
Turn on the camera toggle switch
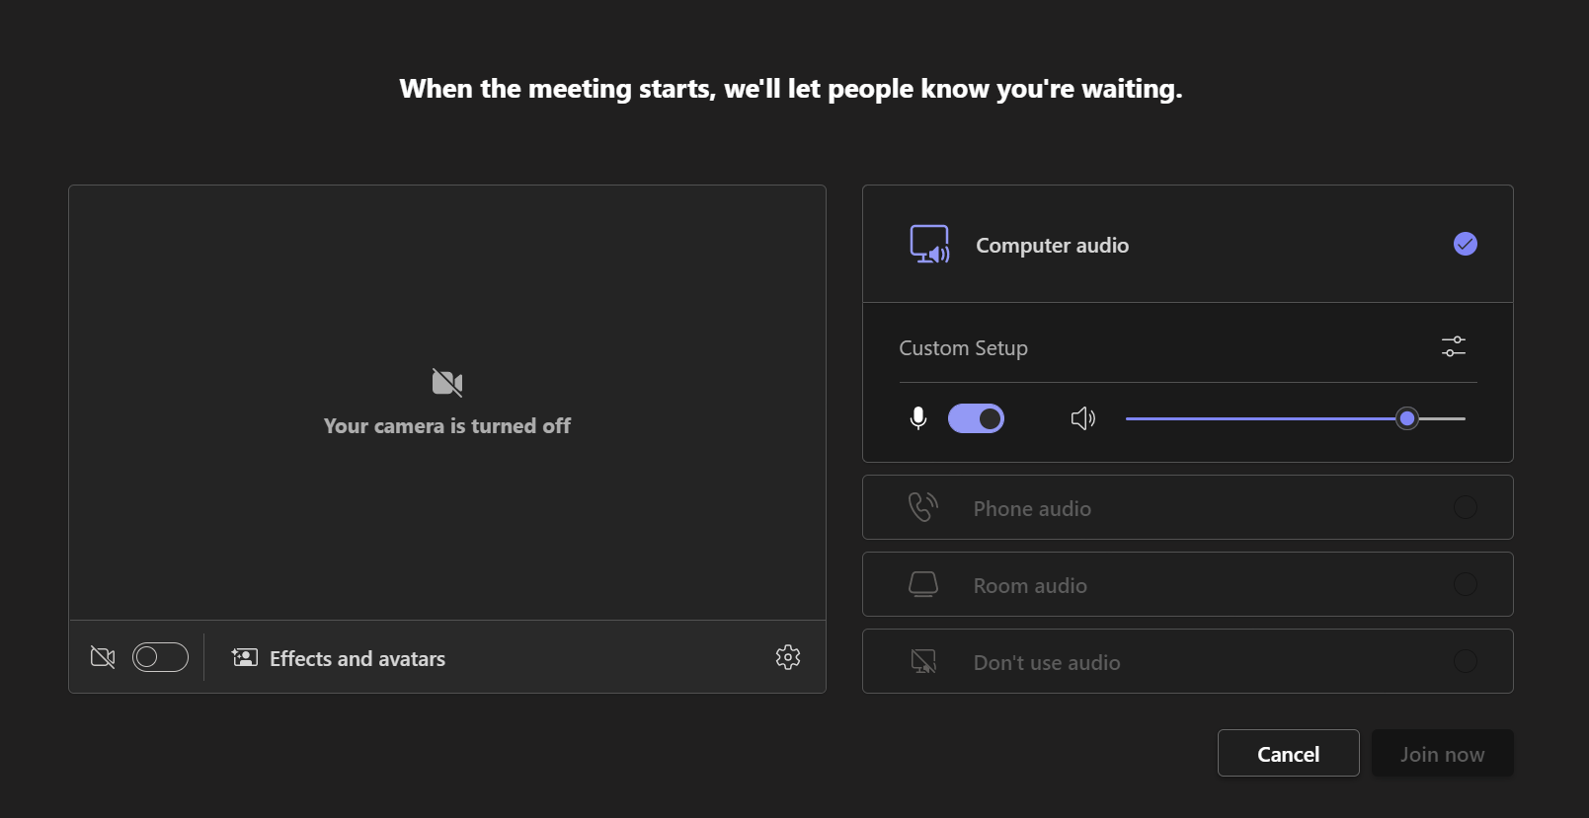[160, 657]
